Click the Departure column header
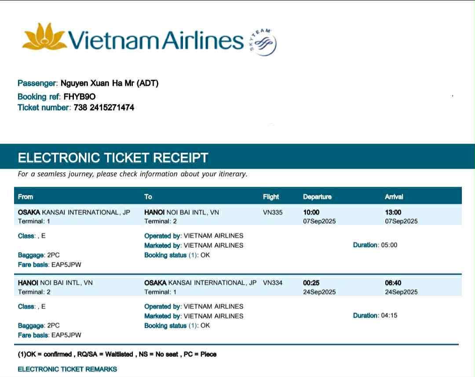 (x=317, y=197)
